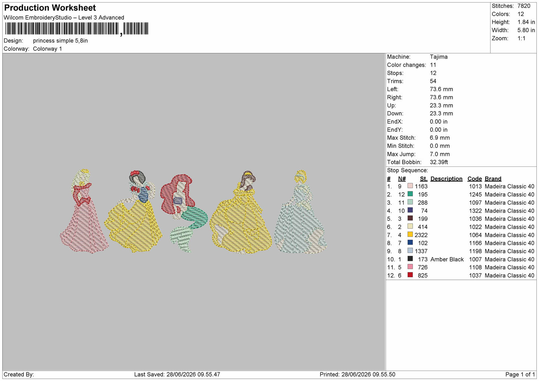Select the Min Stitch value 0.0 mm
This screenshot has width=539, height=381.
(440, 146)
